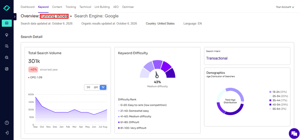Click '21-40: Somewhat easy' row
The width and height of the screenshot is (300, 140).
click(x=134, y=111)
